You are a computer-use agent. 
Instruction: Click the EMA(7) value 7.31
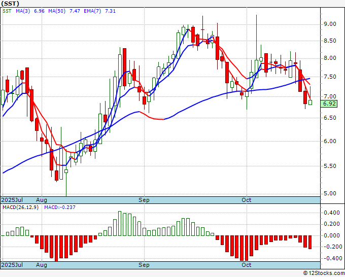[x=110, y=11]
